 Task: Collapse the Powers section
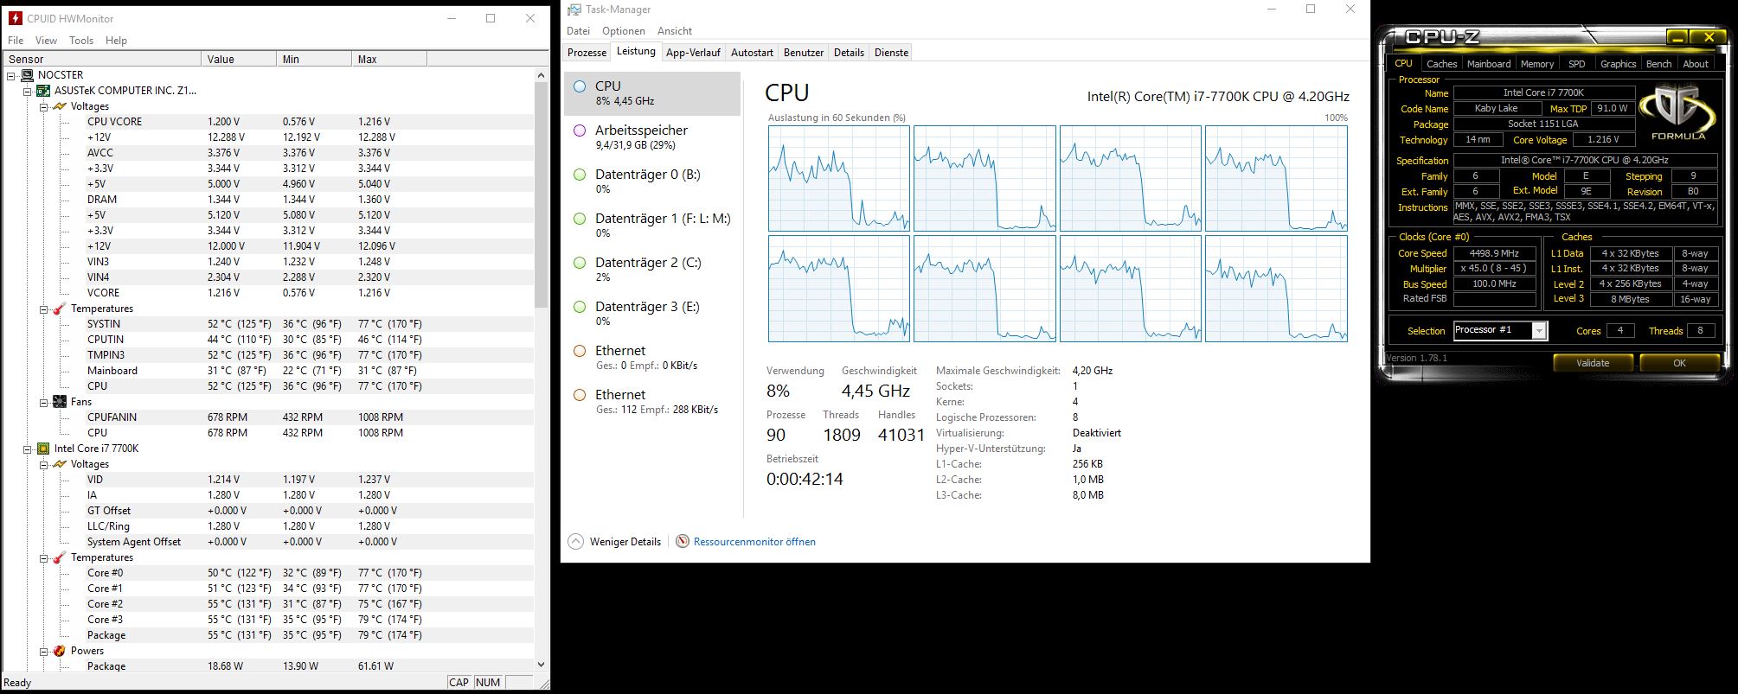click(44, 651)
